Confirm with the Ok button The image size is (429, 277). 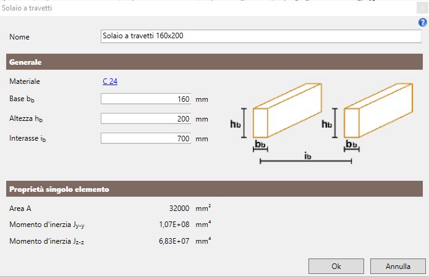click(336, 266)
